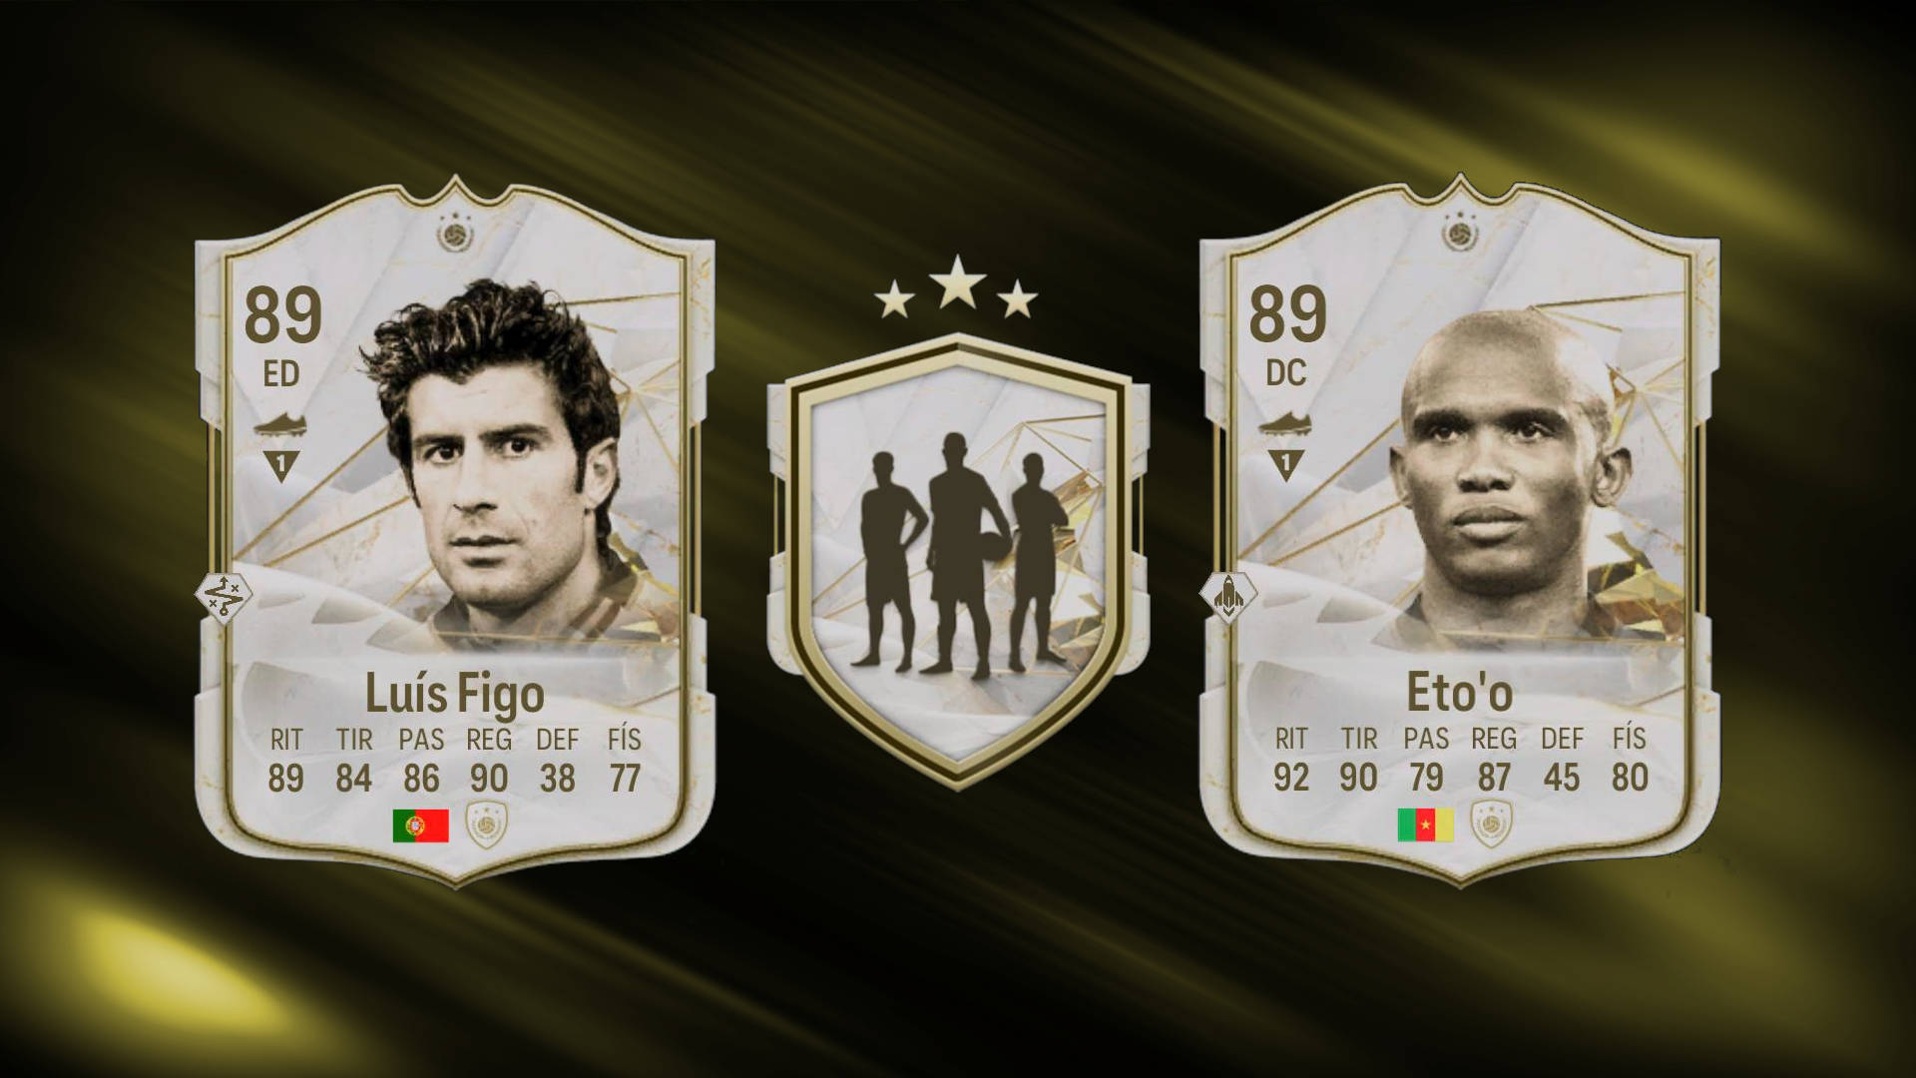Select the rocket playstyle badge on Eto'o card

point(1227,596)
